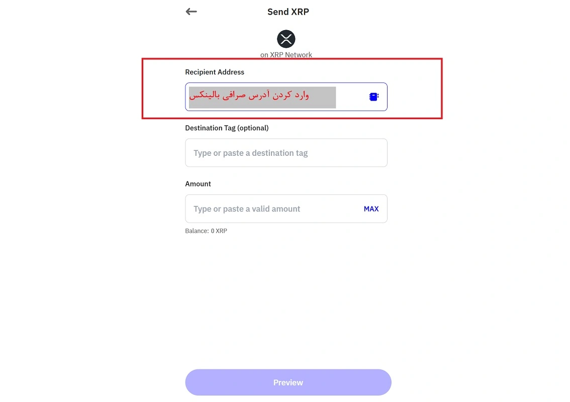Click the Preview button
The height and width of the screenshot is (402, 570).
289,382
